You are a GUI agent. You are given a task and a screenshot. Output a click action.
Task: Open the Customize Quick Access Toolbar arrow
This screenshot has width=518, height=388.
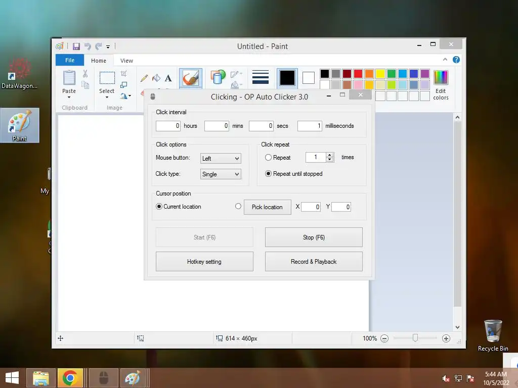click(108, 47)
